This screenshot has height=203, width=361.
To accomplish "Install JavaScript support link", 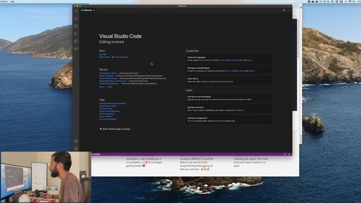I will pos(208,60).
